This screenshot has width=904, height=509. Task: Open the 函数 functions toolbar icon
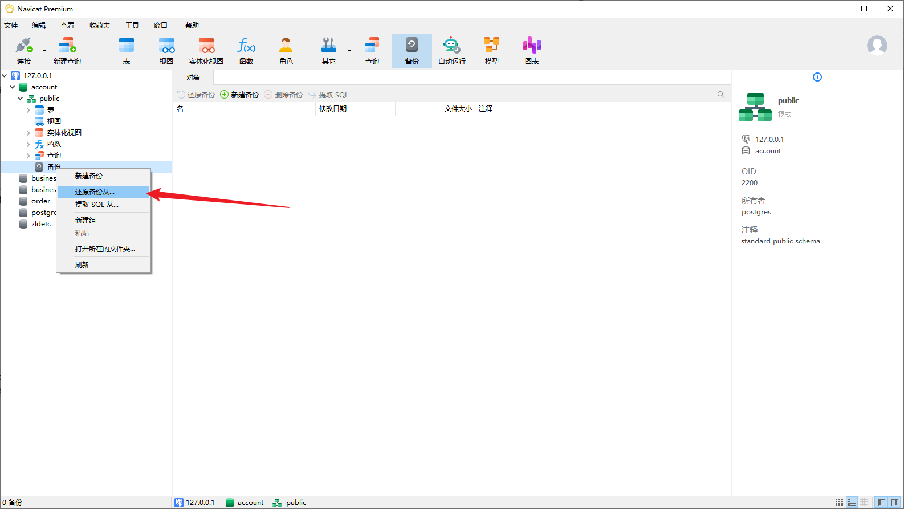(246, 51)
